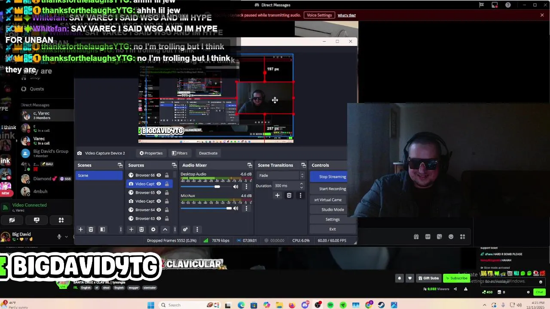Open Spotify from the taskbar

(330, 305)
